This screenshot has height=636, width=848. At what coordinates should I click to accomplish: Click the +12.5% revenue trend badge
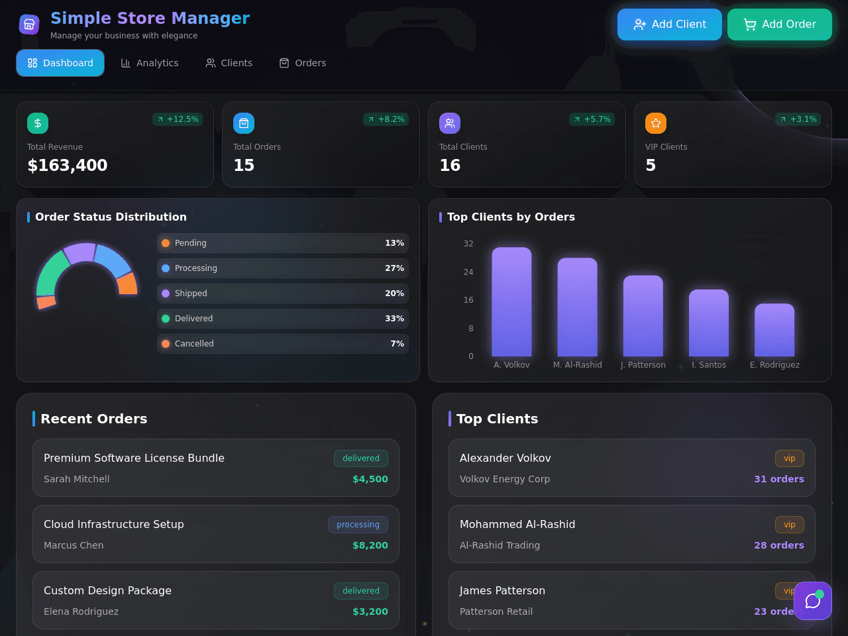click(178, 119)
